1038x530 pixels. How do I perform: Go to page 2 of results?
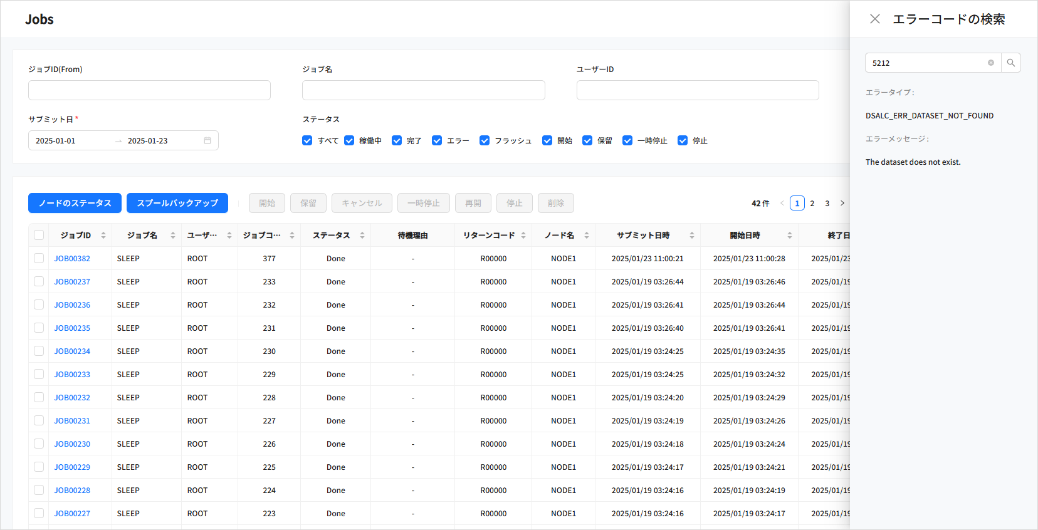tap(812, 203)
